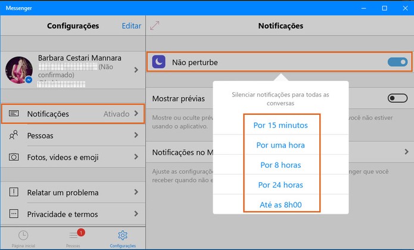Click the exclamation icon for Relatar um problema
This screenshot has width=414, height=250.
click(14, 192)
